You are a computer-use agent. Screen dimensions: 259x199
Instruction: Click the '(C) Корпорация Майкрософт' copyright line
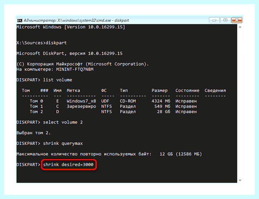coord(83,64)
